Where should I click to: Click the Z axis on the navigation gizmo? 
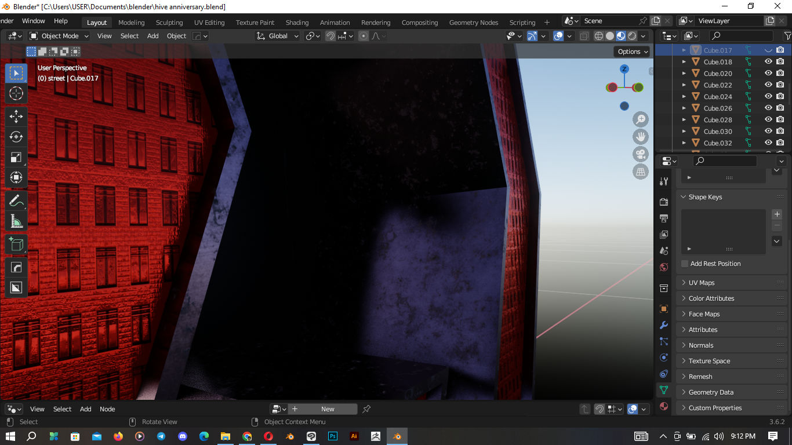coord(624,69)
